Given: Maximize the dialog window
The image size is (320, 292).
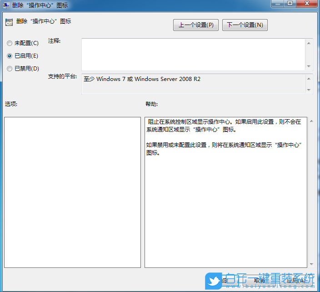Looking at the screenshot, I should [x=290, y=4].
